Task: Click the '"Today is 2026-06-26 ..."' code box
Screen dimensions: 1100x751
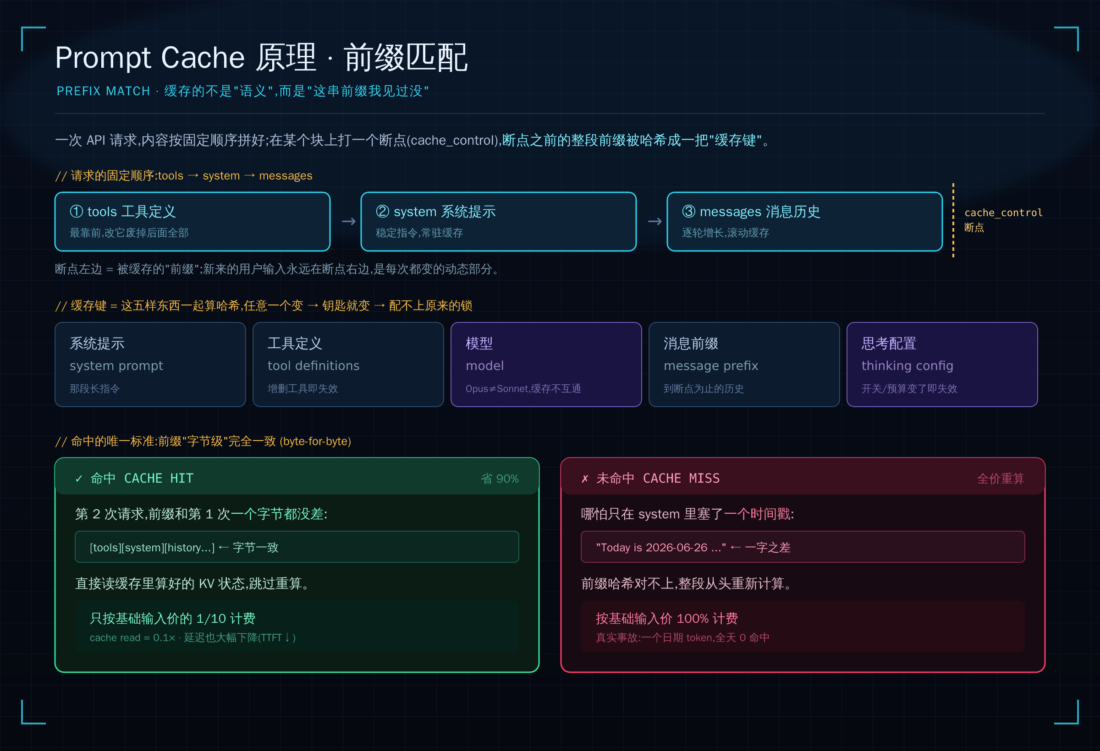Action: [x=803, y=547]
